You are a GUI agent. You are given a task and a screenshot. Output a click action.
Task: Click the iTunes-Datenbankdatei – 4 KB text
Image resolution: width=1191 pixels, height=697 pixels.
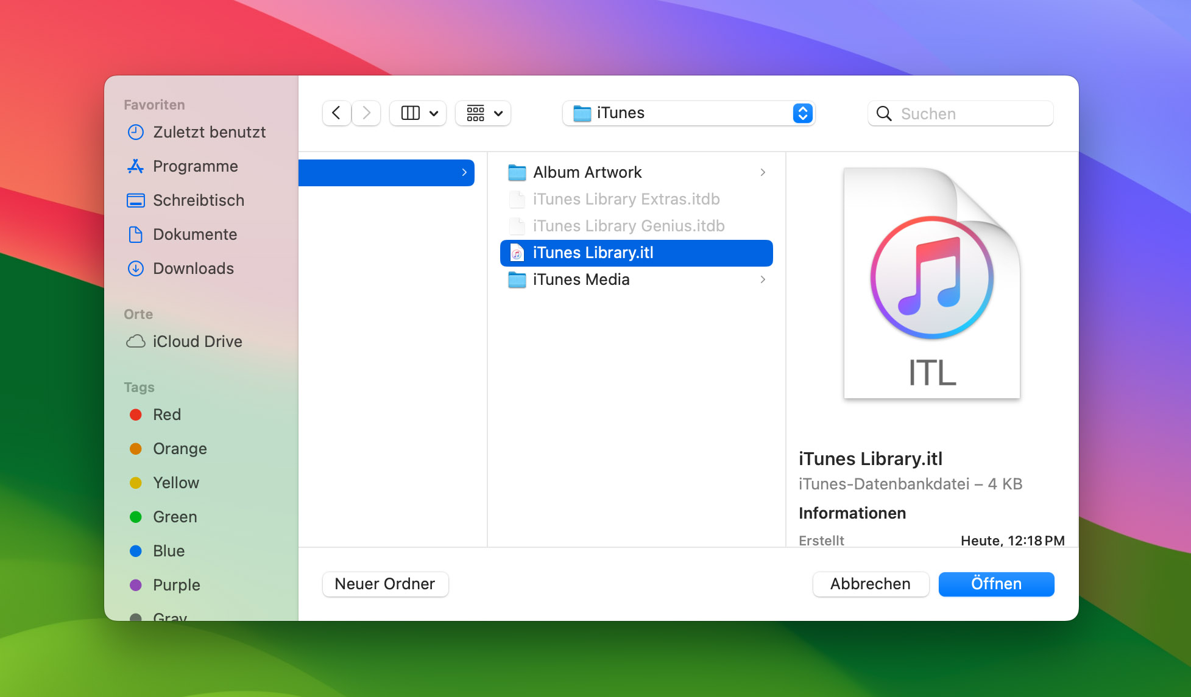[910, 484]
